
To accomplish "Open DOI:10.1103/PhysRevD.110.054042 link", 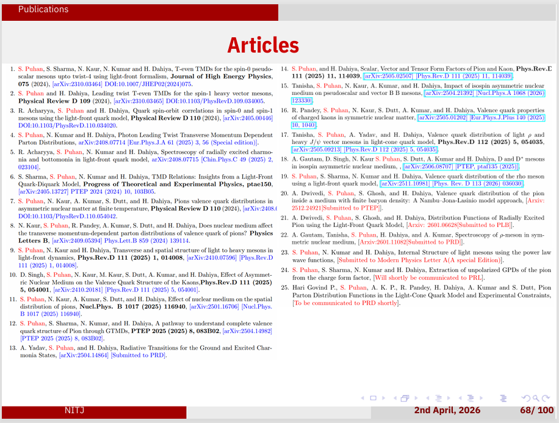I will 67,216.
